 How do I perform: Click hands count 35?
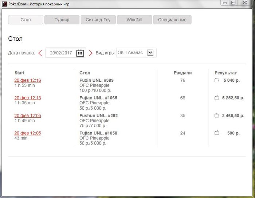click(x=183, y=116)
